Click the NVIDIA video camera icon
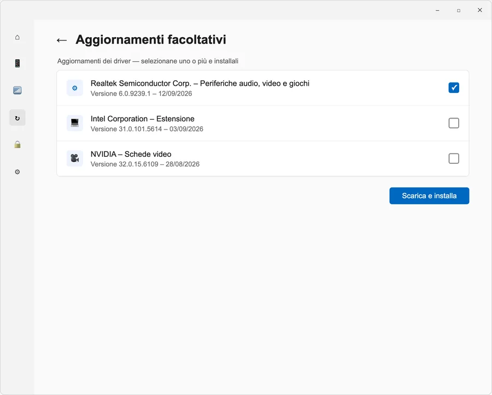This screenshot has height=395, width=492. [75, 158]
